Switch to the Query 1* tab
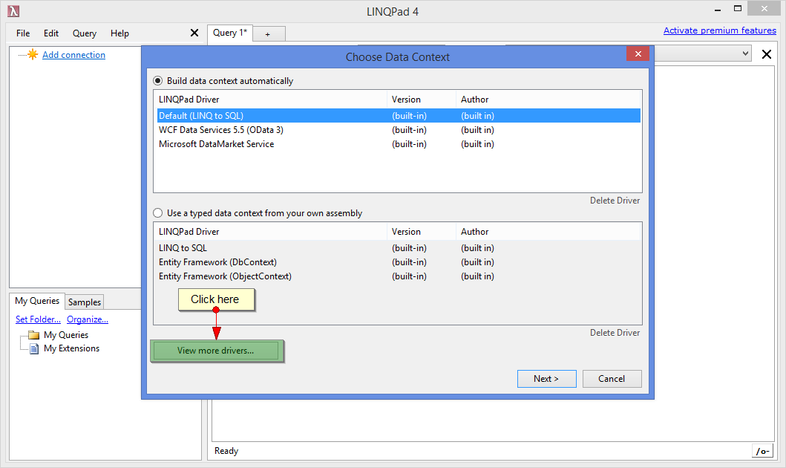786x468 pixels. pos(230,33)
